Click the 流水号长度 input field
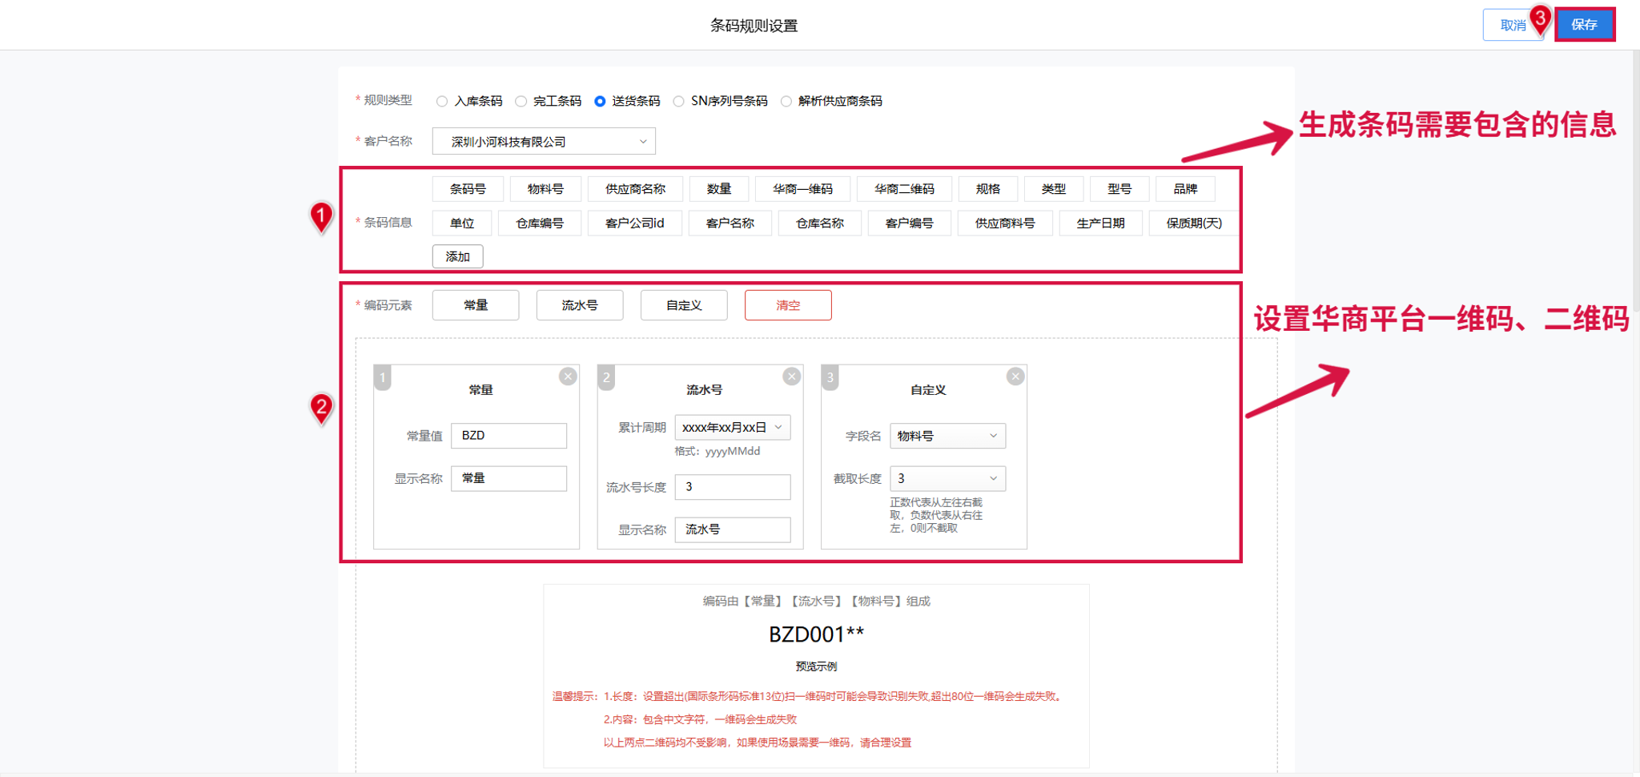Viewport: 1640px width, 777px height. (x=733, y=487)
